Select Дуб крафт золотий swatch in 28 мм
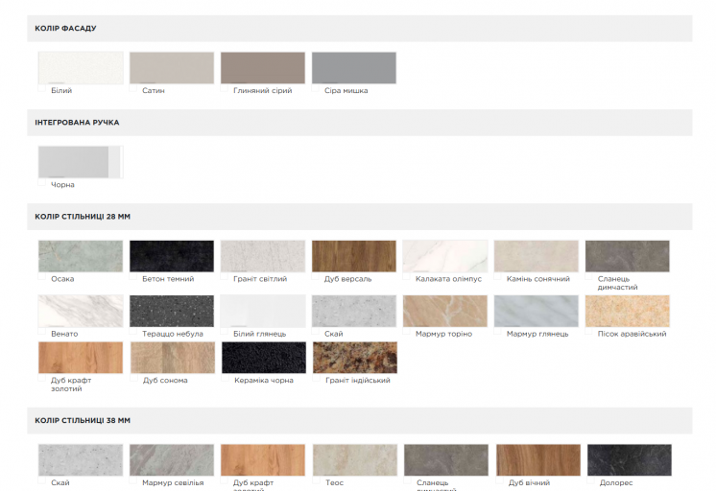The height and width of the screenshot is (491, 716). pos(81,358)
